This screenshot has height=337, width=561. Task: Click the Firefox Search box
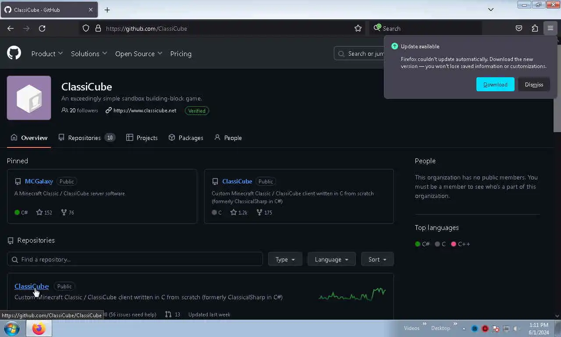425,28
